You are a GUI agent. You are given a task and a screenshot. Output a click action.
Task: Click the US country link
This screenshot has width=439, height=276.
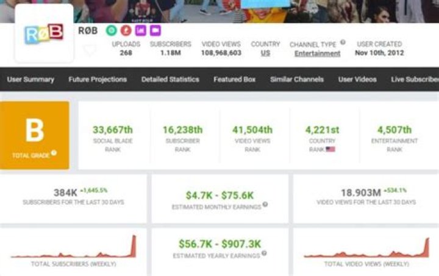pyautogui.click(x=265, y=53)
